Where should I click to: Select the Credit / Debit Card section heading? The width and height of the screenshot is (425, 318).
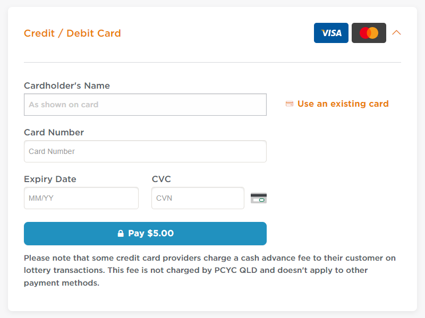[x=72, y=33]
